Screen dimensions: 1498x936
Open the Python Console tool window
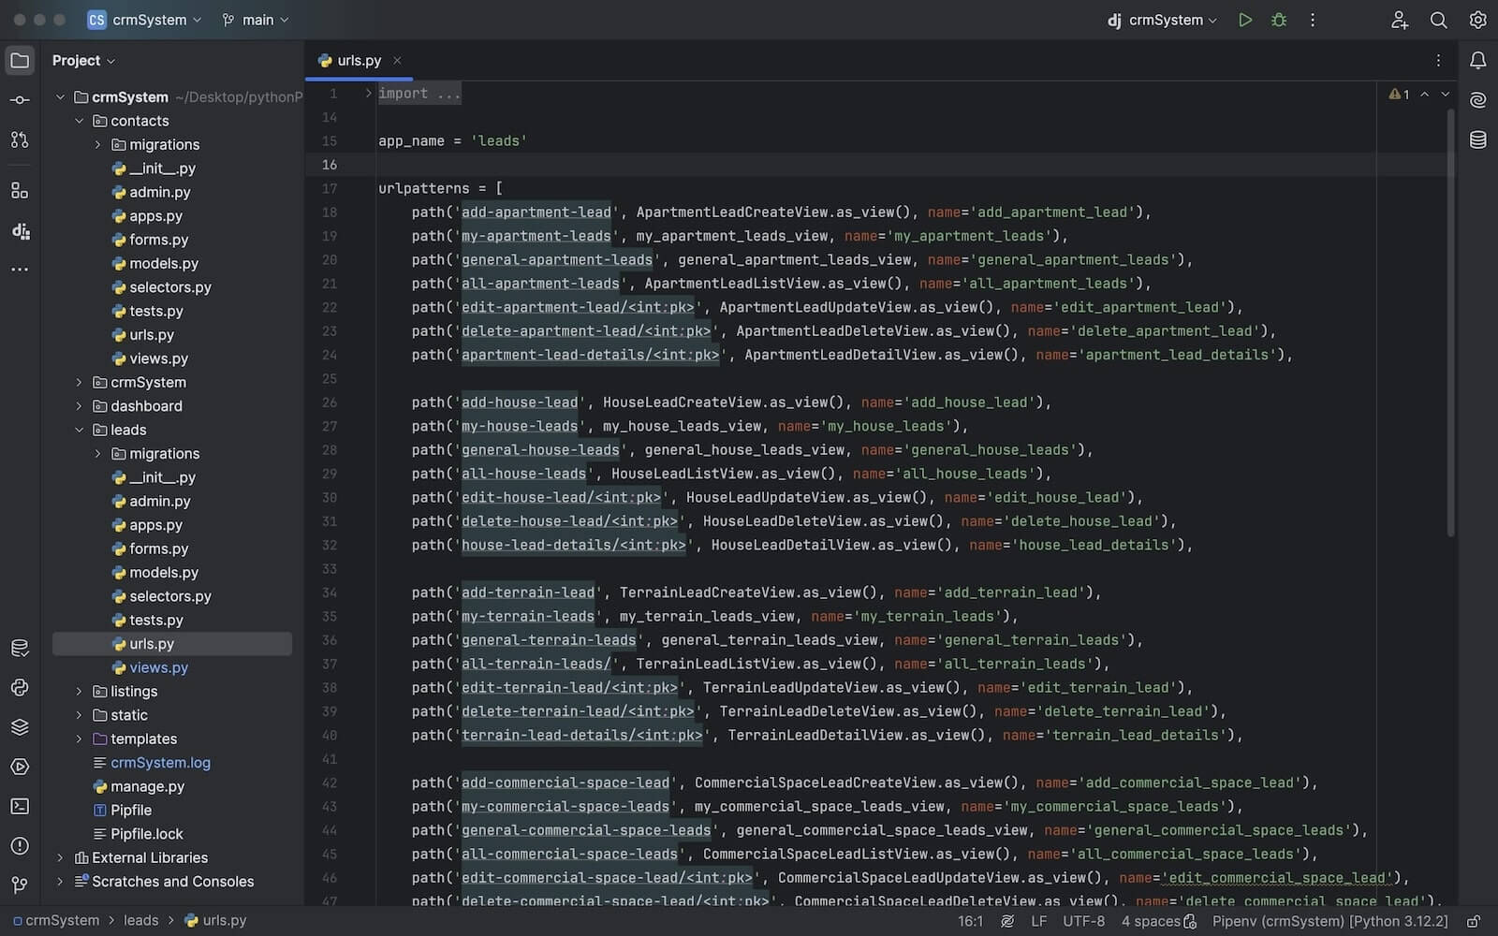[x=20, y=688]
